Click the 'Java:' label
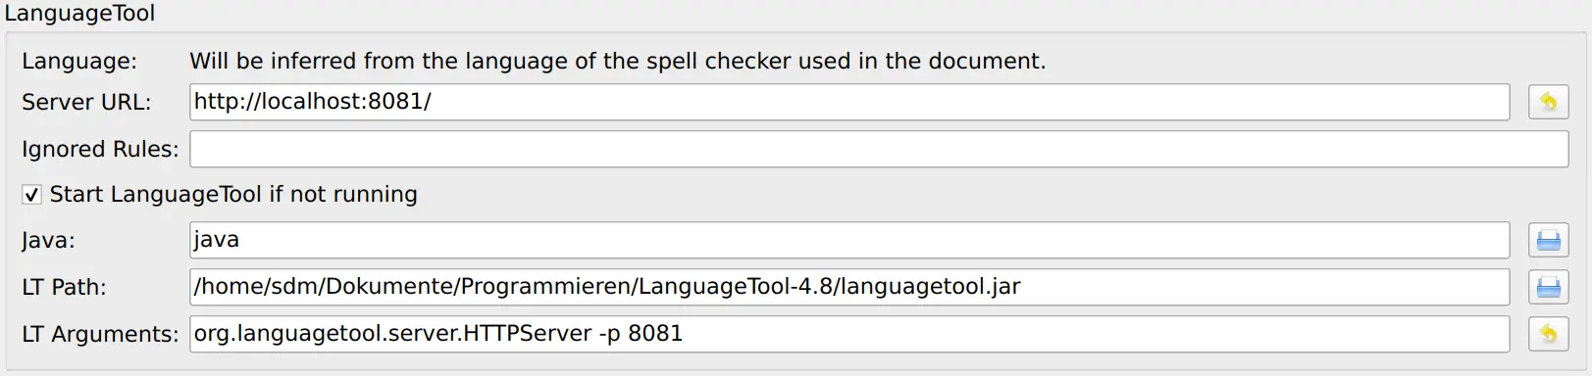1592x376 pixels. point(48,241)
